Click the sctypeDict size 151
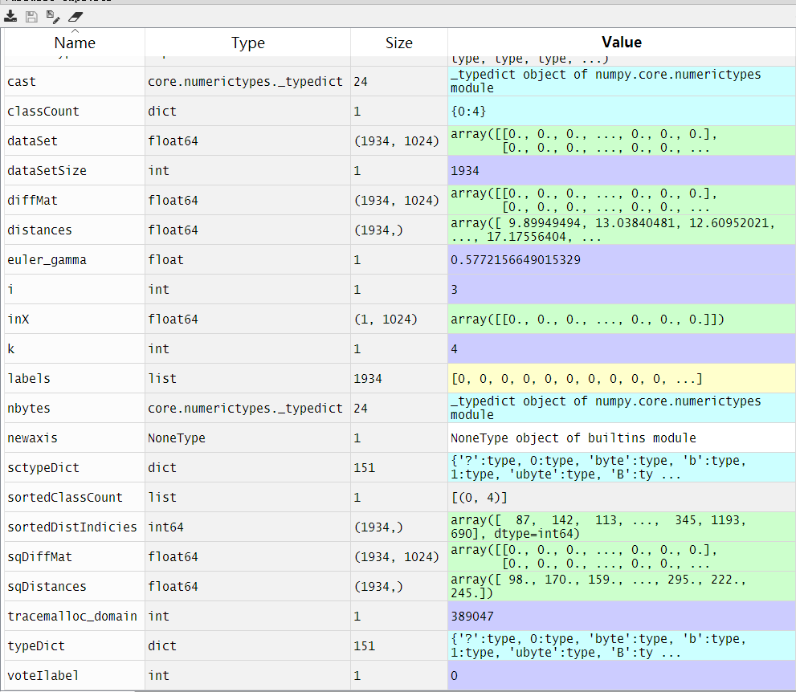Image resolution: width=796 pixels, height=692 pixels. [x=365, y=468]
